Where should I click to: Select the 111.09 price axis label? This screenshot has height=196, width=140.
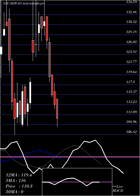[131, 112]
